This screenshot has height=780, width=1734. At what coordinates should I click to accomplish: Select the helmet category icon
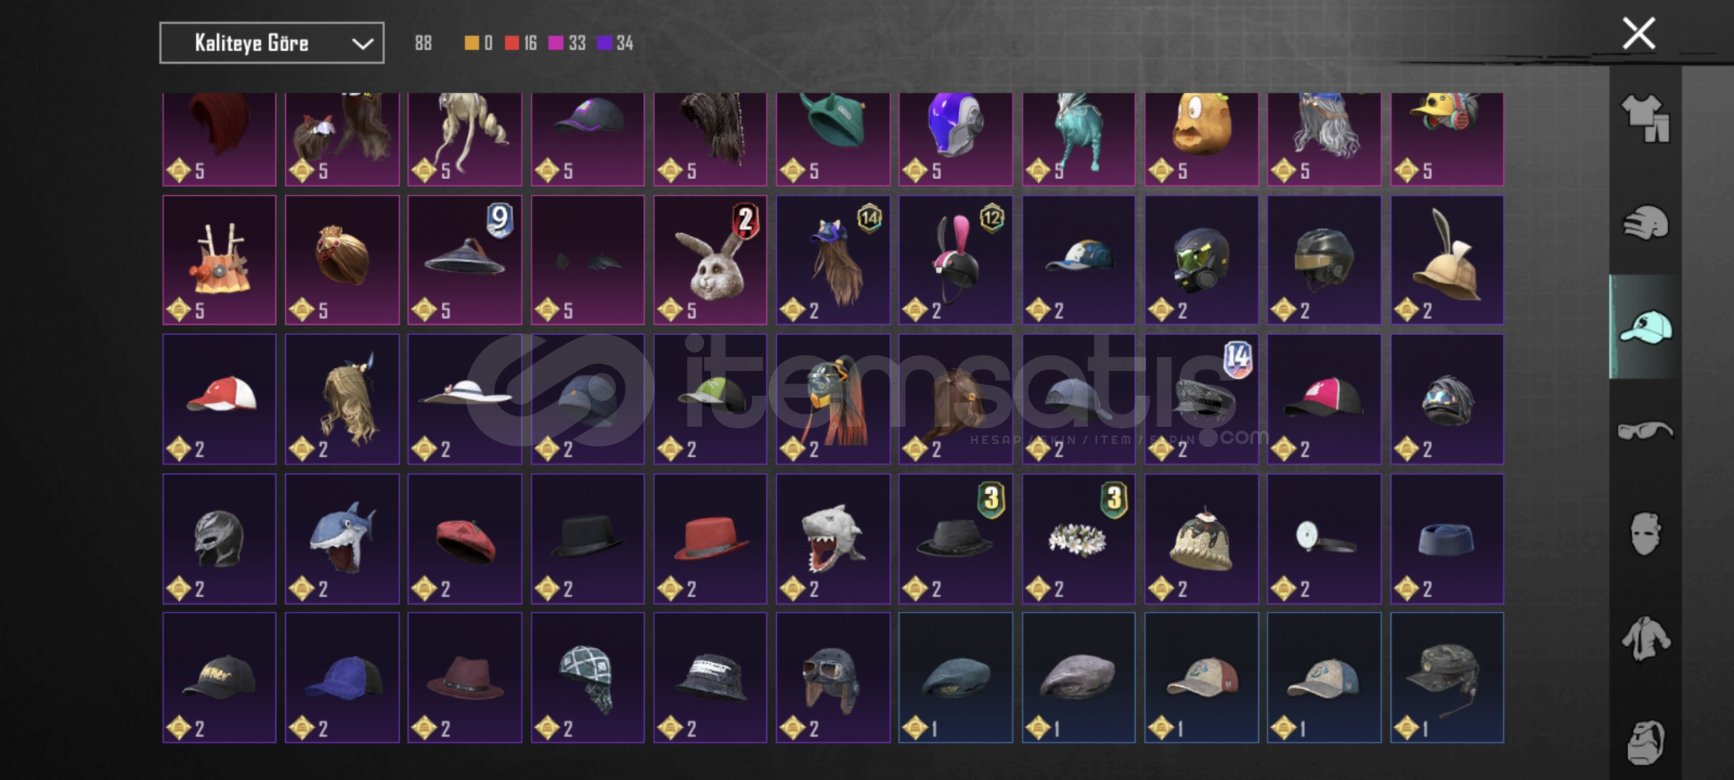[x=1645, y=222]
